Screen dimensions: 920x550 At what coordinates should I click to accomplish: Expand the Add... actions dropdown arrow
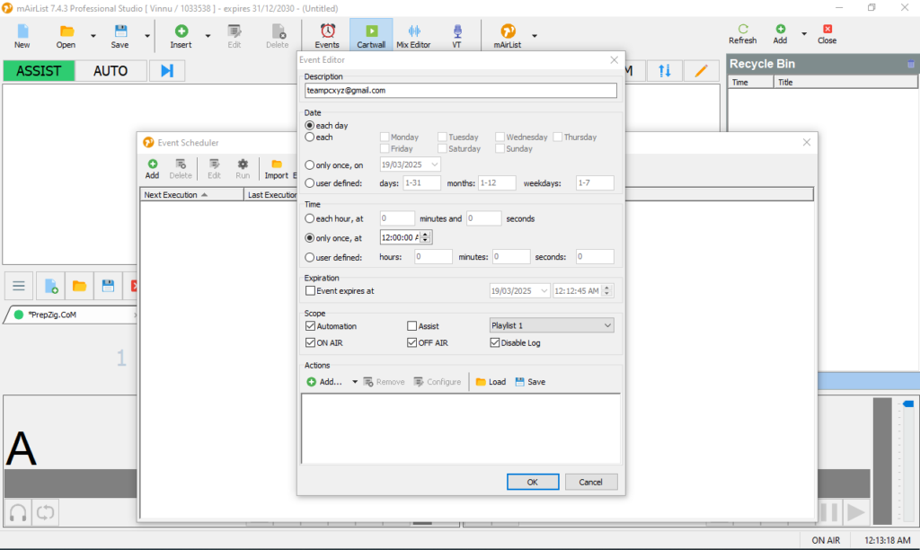[x=354, y=382]
